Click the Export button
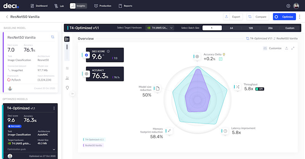This screenshot has width=305, height=159. pos(233,17)
